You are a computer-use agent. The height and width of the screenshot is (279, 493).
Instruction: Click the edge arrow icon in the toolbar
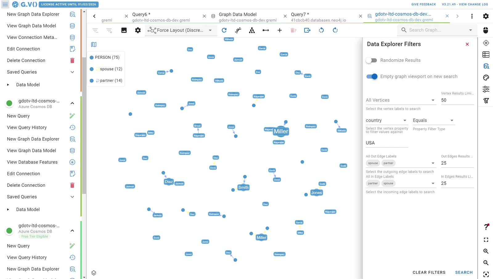pos(266,30)
